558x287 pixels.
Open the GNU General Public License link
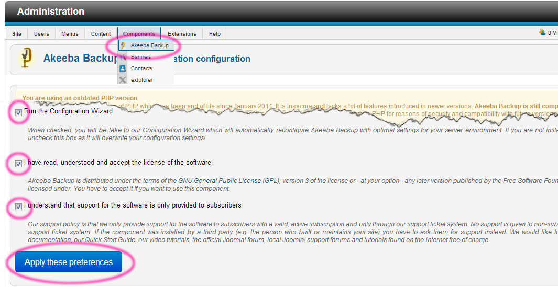click(x=219, y=181)
